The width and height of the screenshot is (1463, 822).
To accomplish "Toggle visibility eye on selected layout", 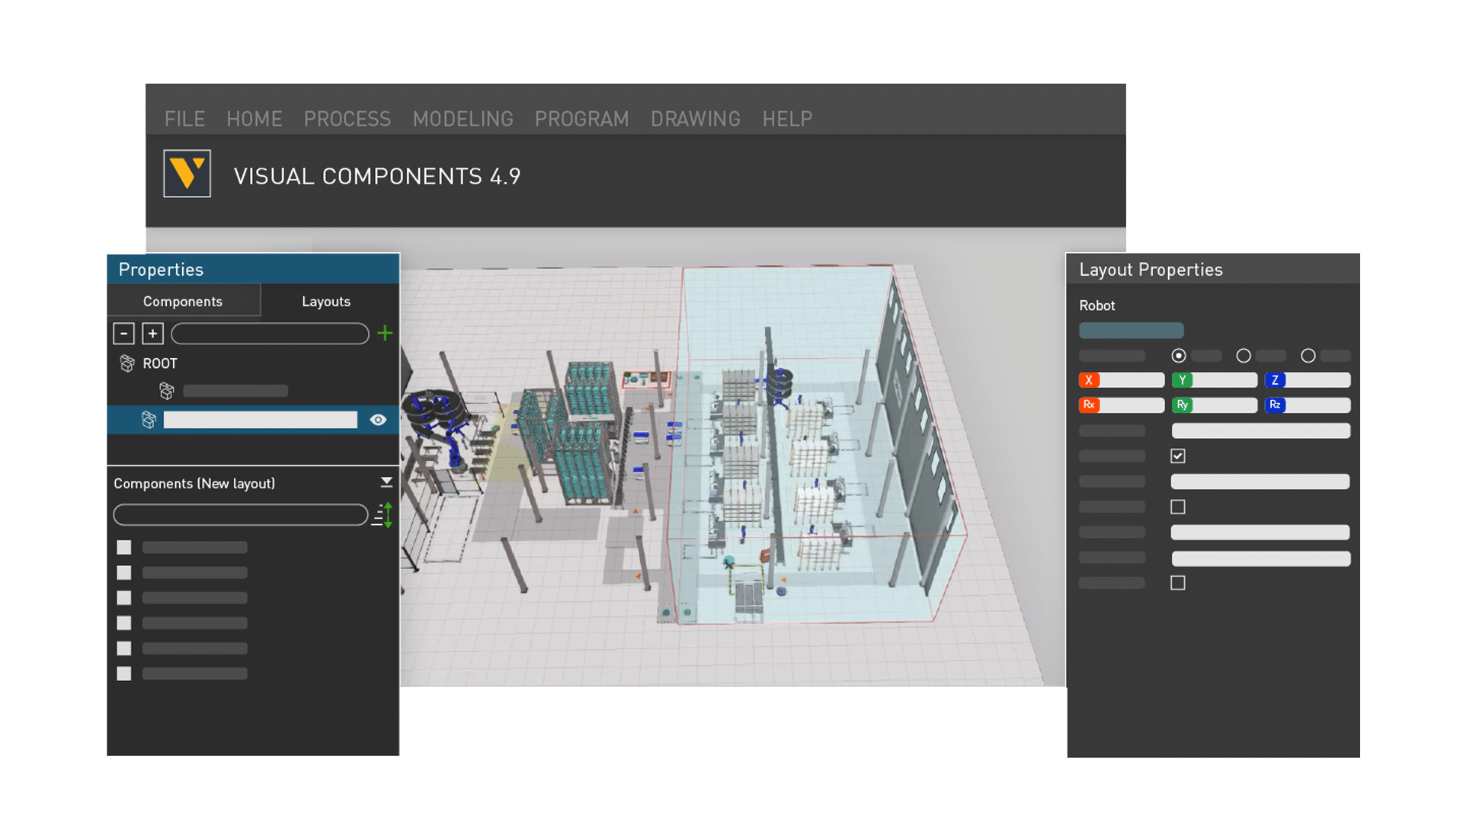I will [378, 420].
